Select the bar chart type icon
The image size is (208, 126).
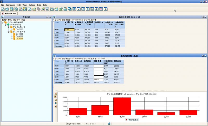[x=56, y=97]
